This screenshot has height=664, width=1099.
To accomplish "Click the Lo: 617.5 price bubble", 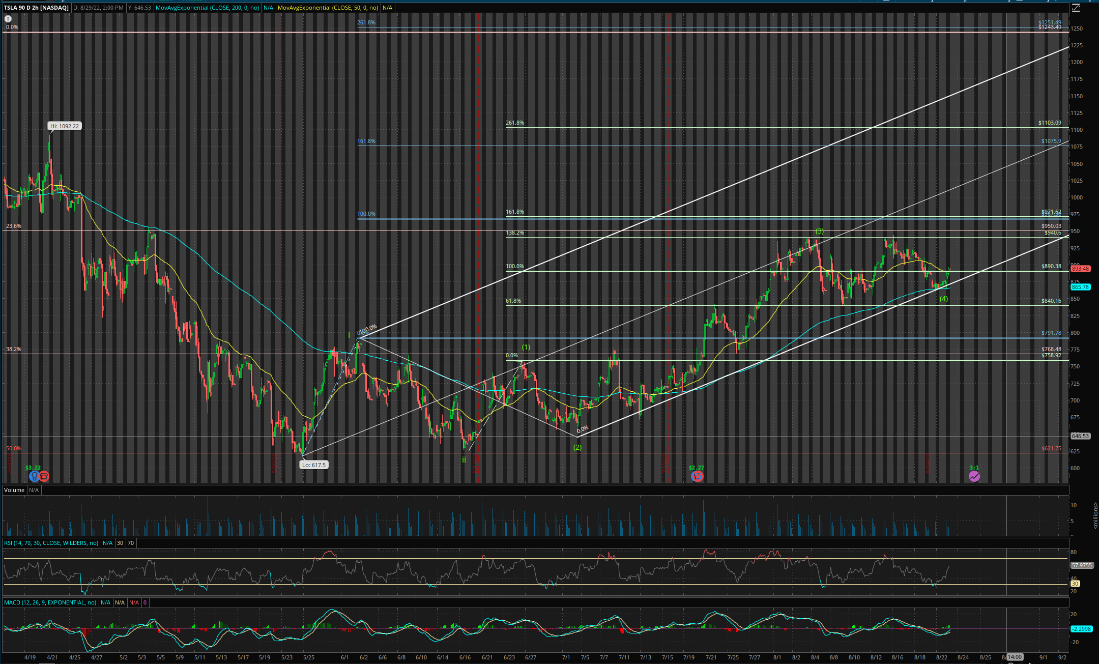I will click(x=313, y=465).
